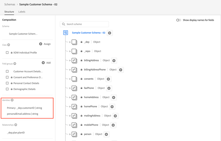Image resolution: width=221 pixels, height=141 pixels.
Task: Click the Assign class button
Action: [x=45, y=44]
